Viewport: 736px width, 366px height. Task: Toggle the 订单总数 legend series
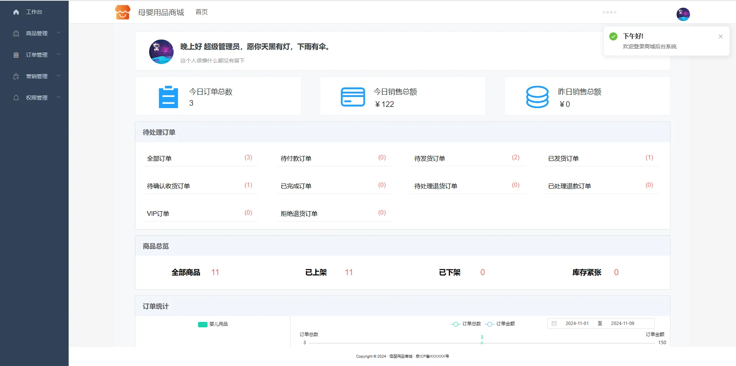[x=466, y=324]
